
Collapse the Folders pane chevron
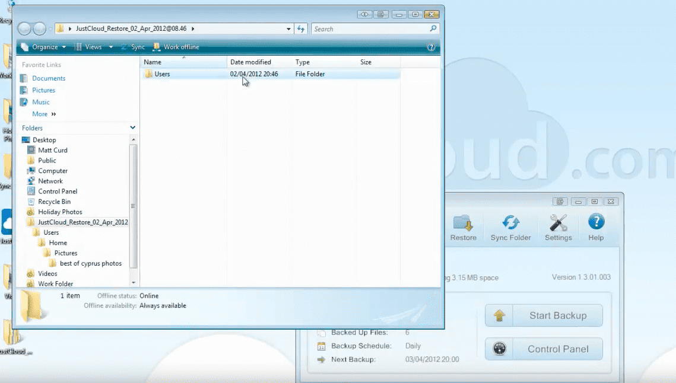tap(133, 128)
